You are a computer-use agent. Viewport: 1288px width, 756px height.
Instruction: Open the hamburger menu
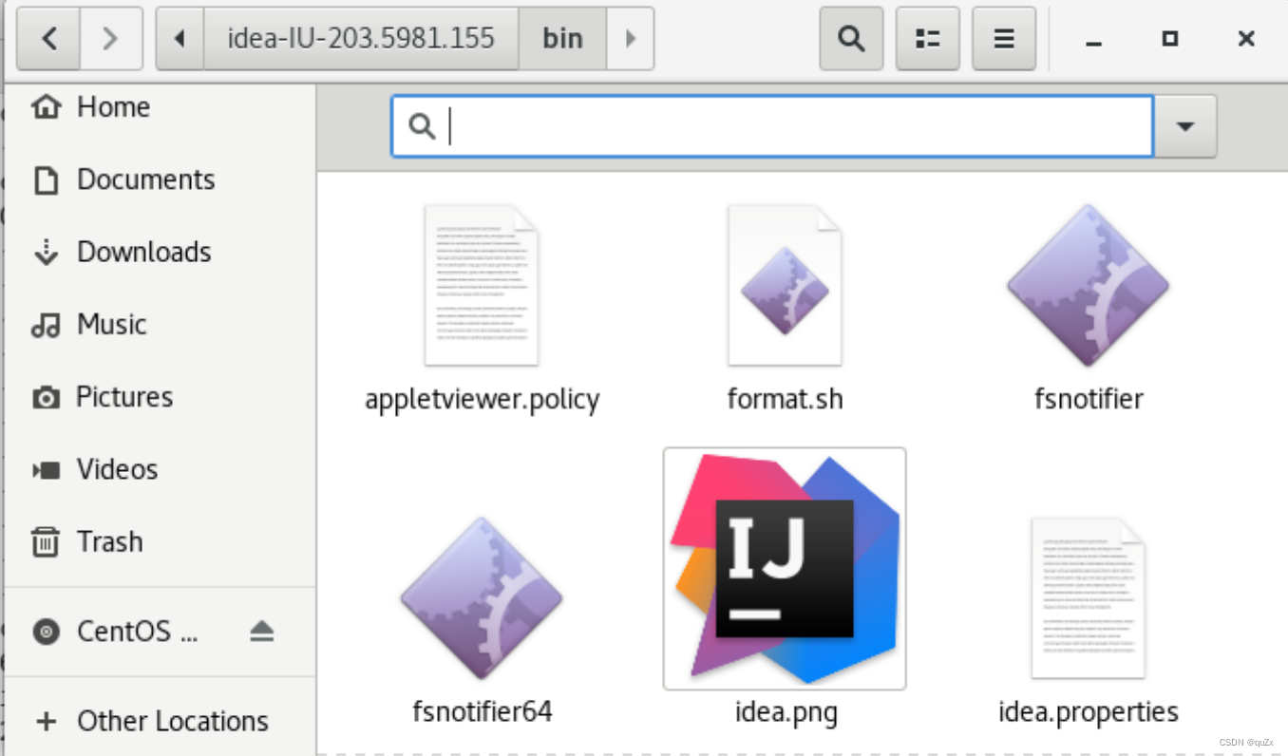(1003, 38)
